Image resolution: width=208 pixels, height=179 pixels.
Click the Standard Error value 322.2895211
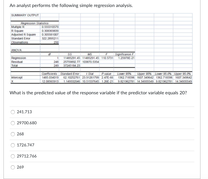click(x=50, y=38)
